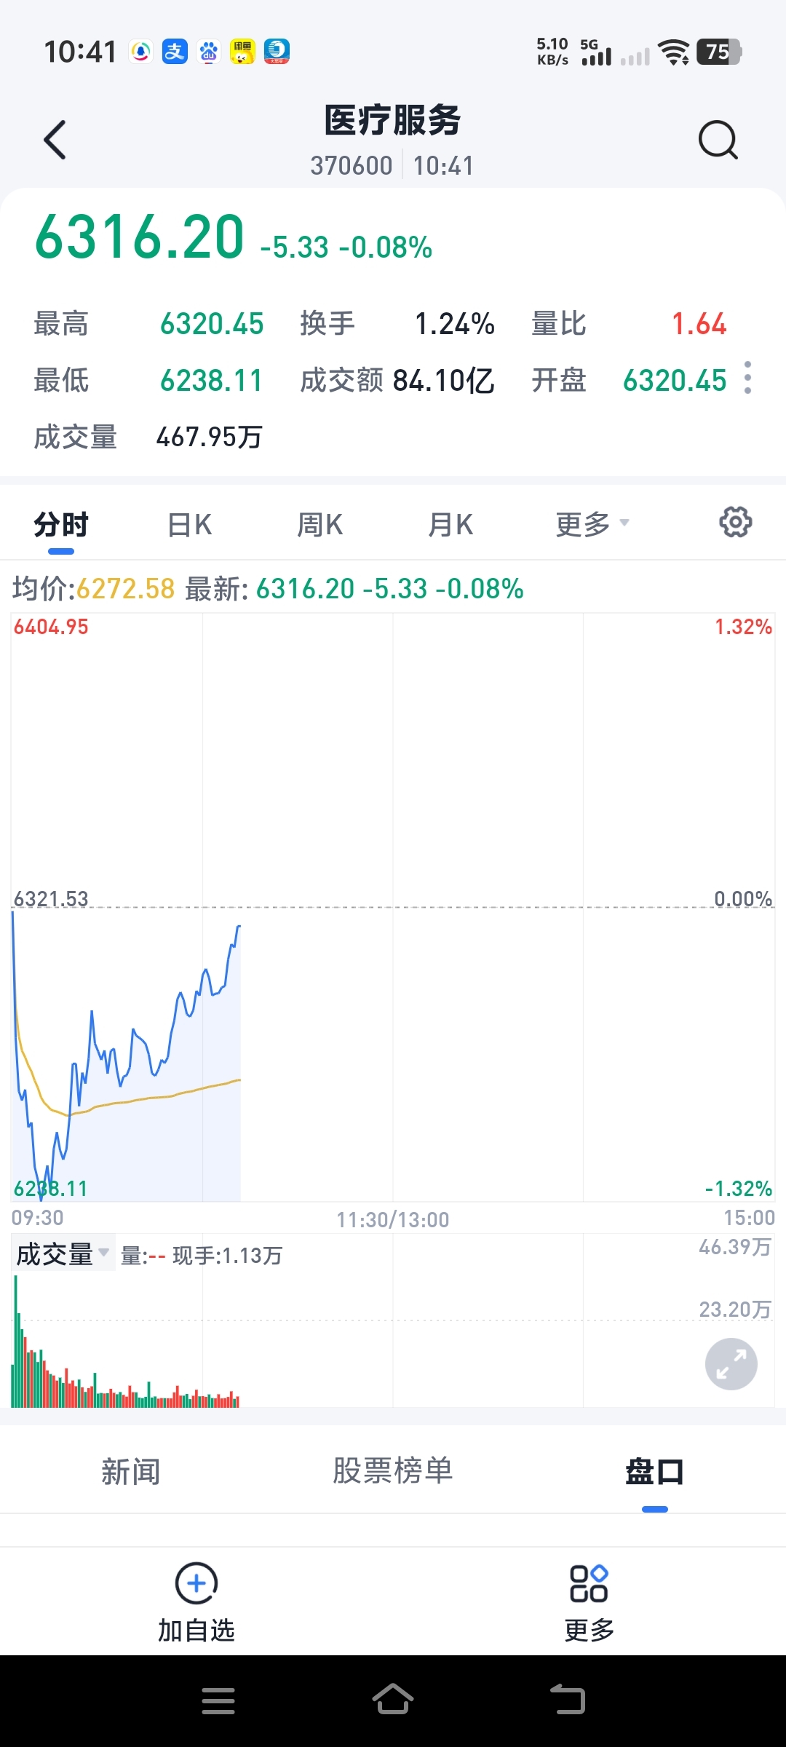Switch to the 日K tab
The width and height of the screenshot is (786, 1747).
(189, 524)
